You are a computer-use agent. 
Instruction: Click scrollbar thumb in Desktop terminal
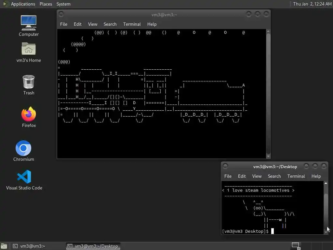coord(326,211)
